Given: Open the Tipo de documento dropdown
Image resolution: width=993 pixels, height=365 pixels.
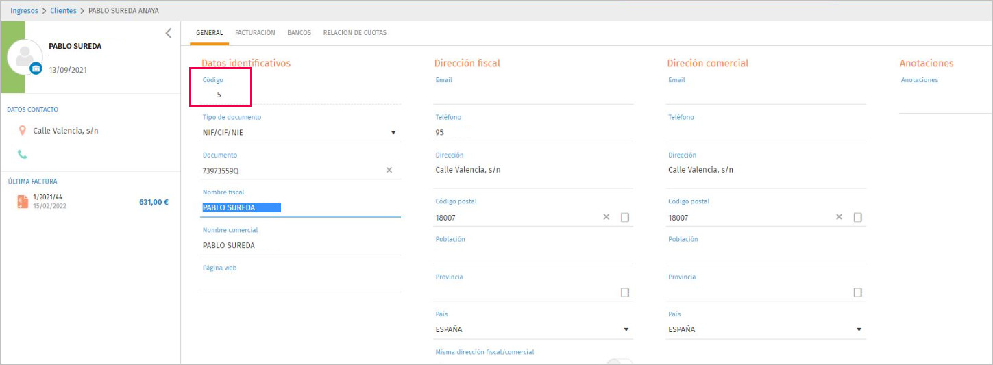Looking at the screenshot, I should tap(393, 133).
